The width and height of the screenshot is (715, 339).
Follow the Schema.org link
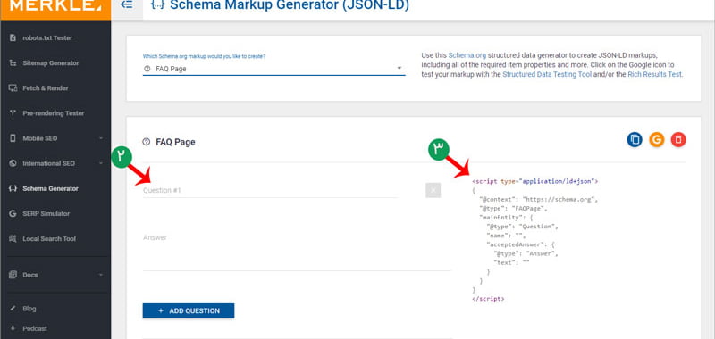[467, 55]
